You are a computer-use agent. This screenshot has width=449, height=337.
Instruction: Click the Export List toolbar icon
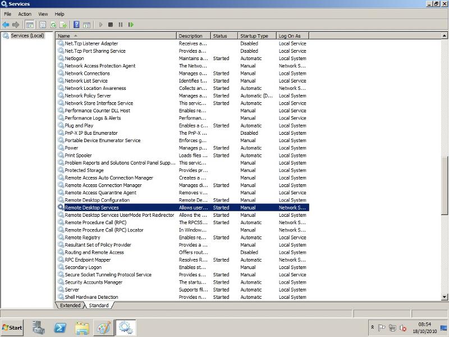coord(63,25)
